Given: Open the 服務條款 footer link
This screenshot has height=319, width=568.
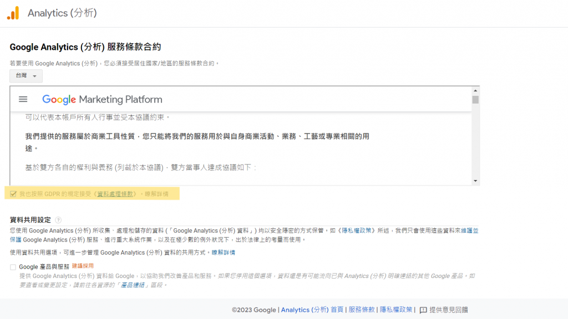Looking at the screenshot, I should click(x=362, y=310).
